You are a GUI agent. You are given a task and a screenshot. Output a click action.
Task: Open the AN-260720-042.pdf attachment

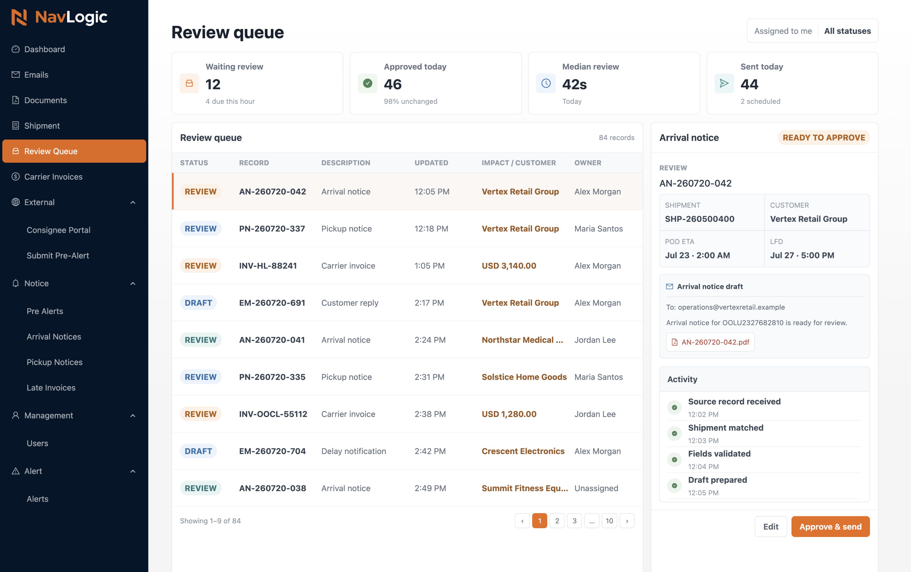pyautogui.click(x=710, y=342)
